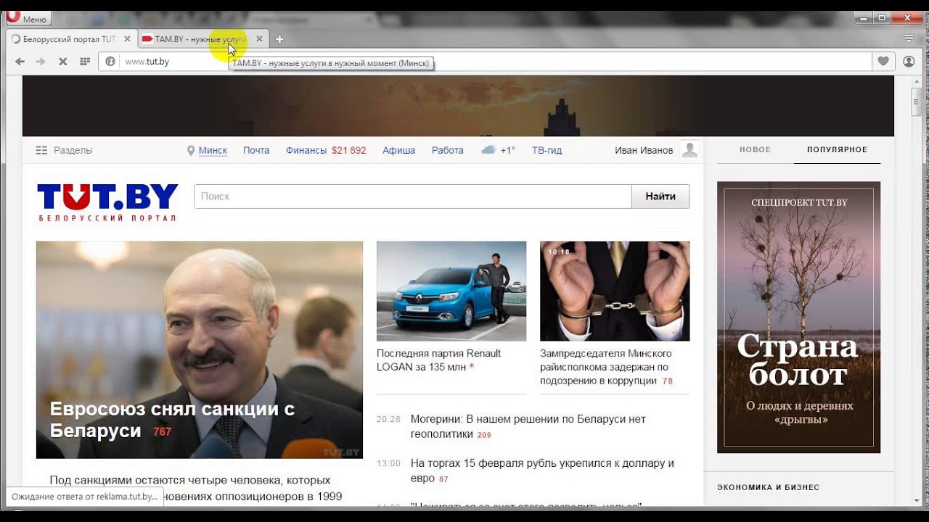This screenshot has width=929, height=522.
Task: Open the Почта link
Action: tap(256, 150)
